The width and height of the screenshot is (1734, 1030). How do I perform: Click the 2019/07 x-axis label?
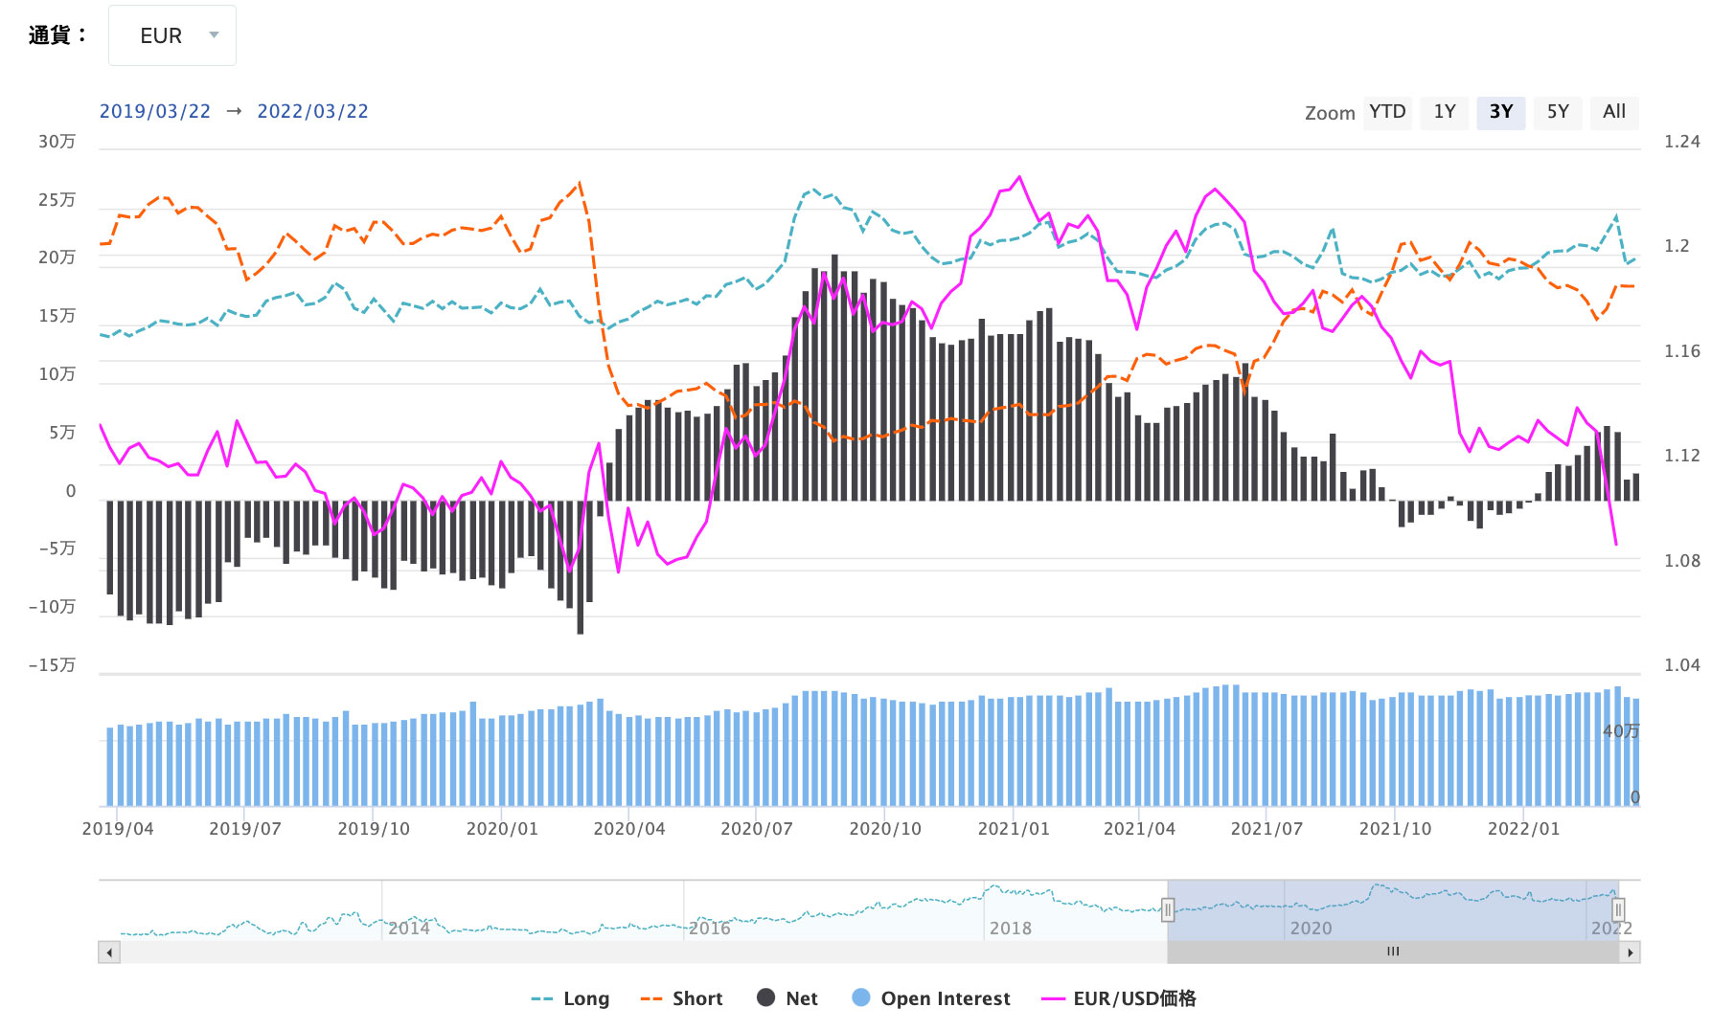[x=245, y=829]
